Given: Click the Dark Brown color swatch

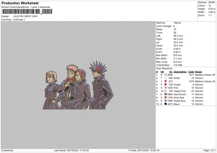Looking at the screenshot, I should (166, 94).
